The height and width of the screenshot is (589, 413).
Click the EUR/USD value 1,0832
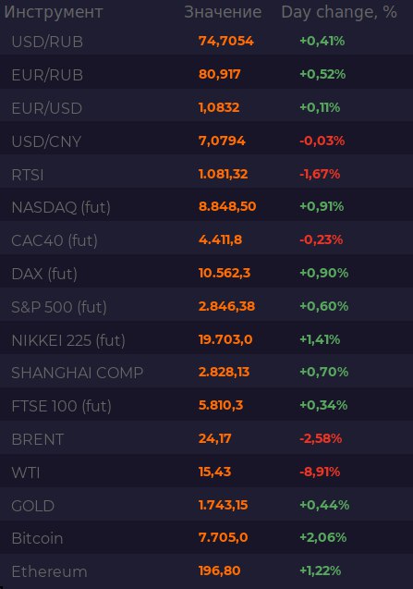coord(219,107)
